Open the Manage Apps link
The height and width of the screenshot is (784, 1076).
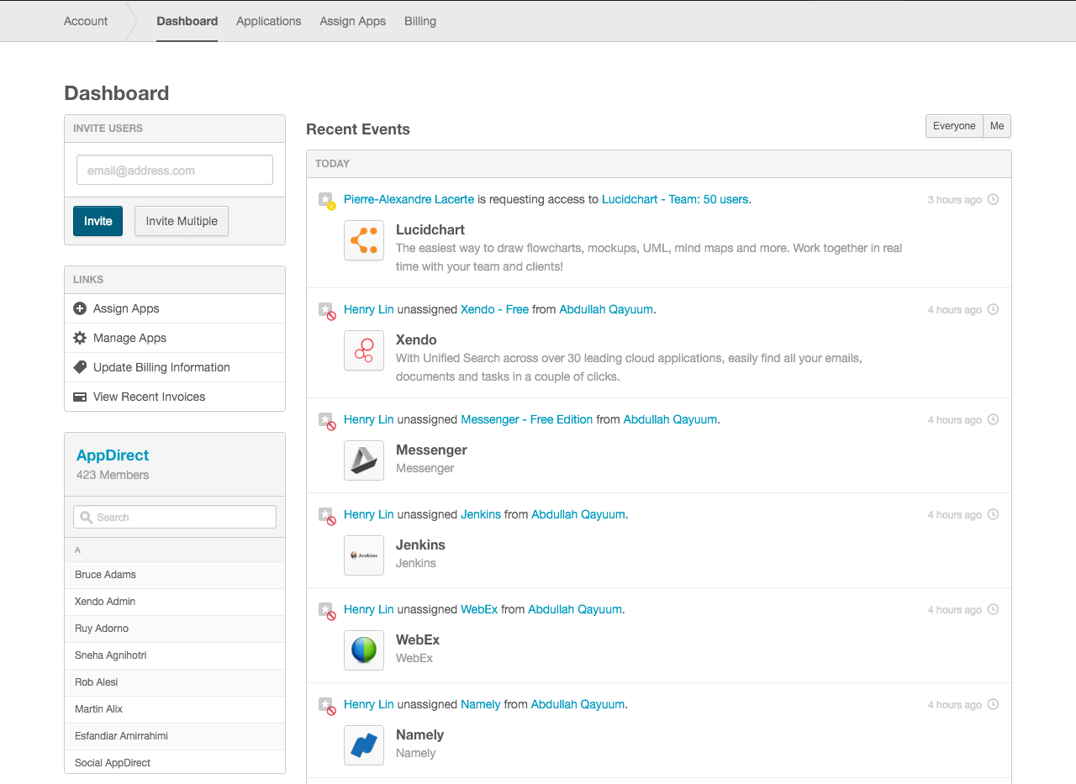pyautogui.click(x=175, y=338)
